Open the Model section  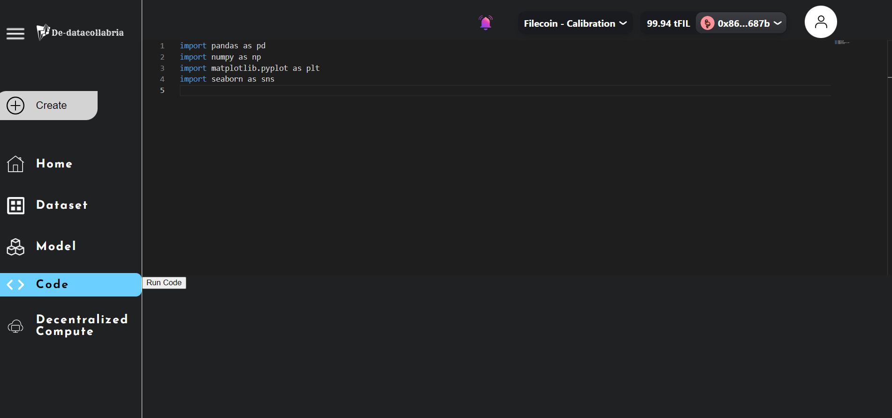coord(56,246)
